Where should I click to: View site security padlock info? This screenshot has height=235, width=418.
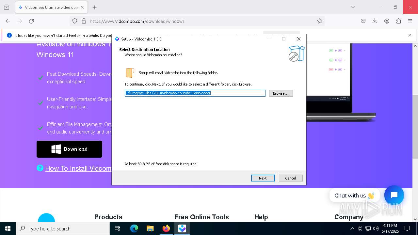tap(84, 21)
